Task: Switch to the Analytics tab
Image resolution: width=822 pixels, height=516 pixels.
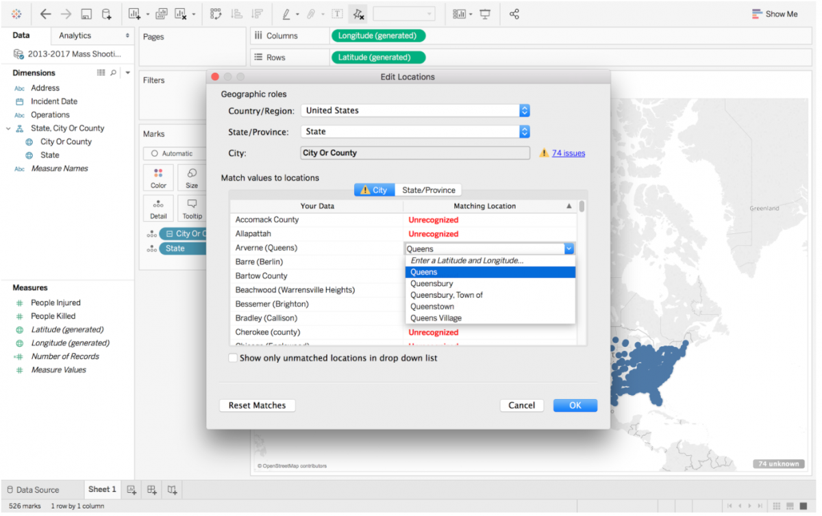Action: click(x=75, y=35)
